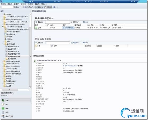Open the 数据仓库 folder icon

5,76
